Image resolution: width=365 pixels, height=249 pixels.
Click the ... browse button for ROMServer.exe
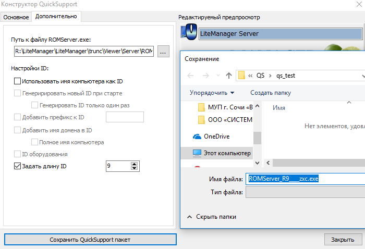163,52
